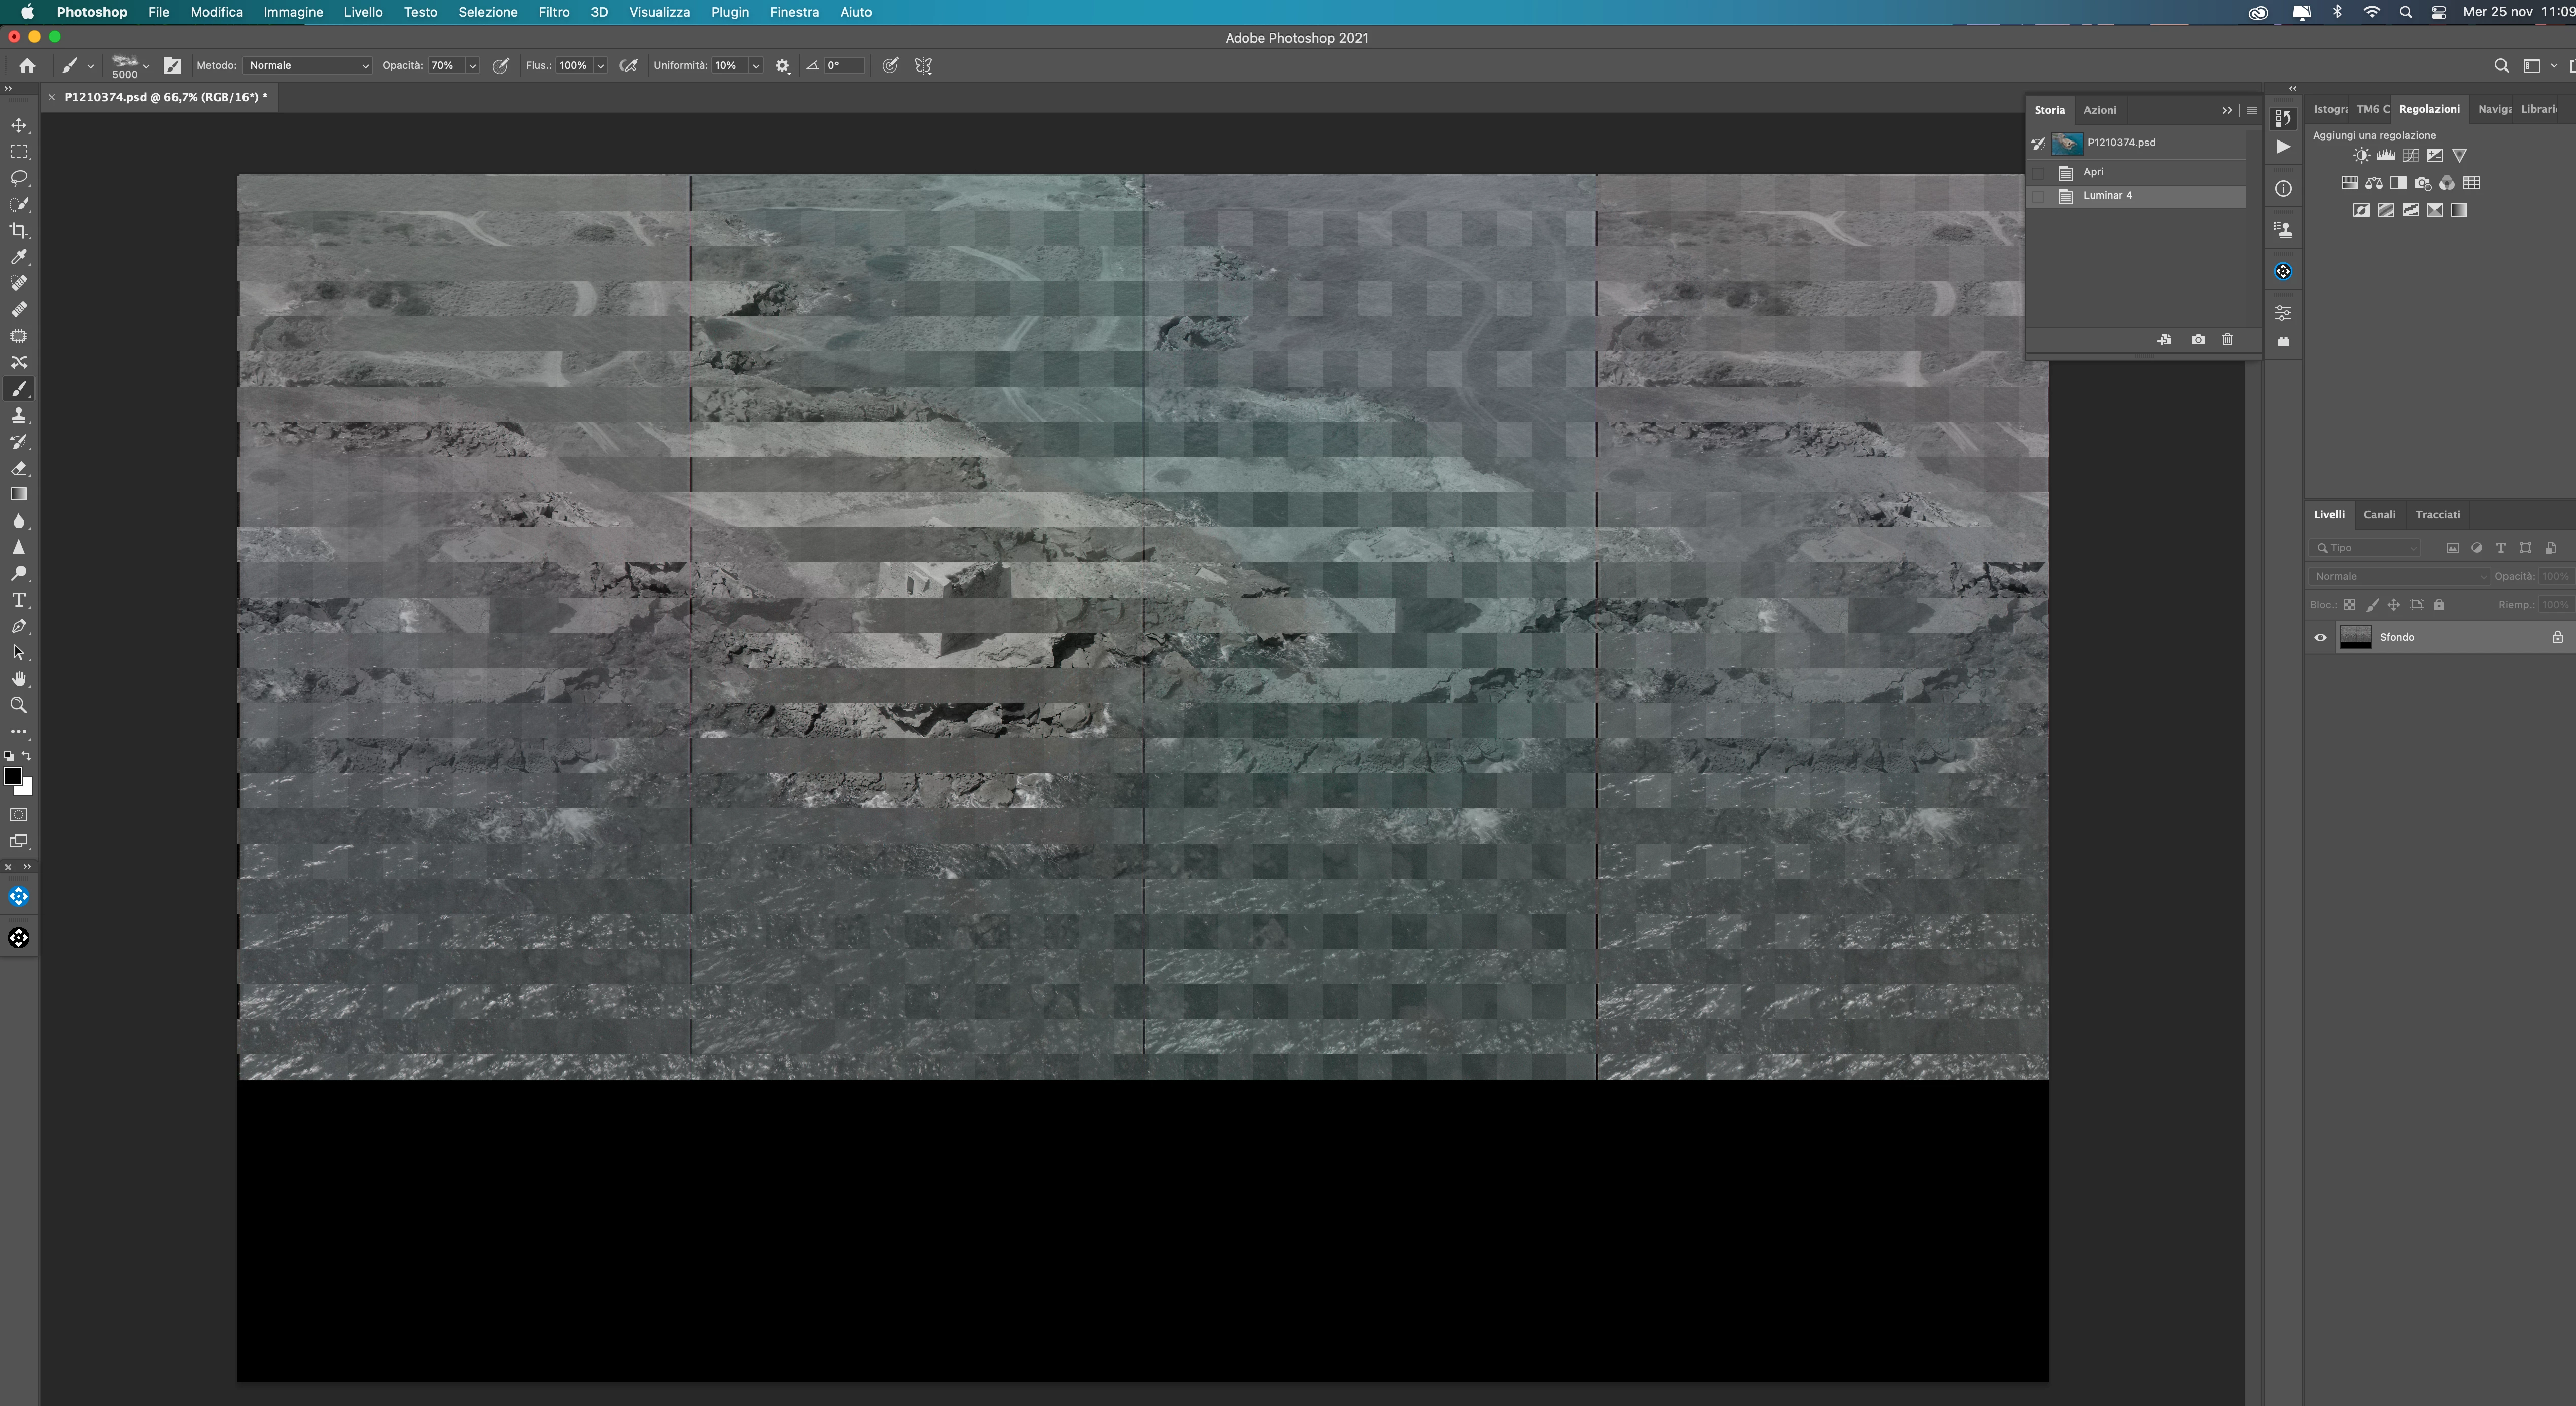Click the foreground color swatch
This screenshot has width=2576, height=1406.
click(x=13, y=776)
